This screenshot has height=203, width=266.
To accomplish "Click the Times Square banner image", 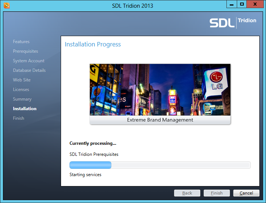I will (x=160, y=90).
